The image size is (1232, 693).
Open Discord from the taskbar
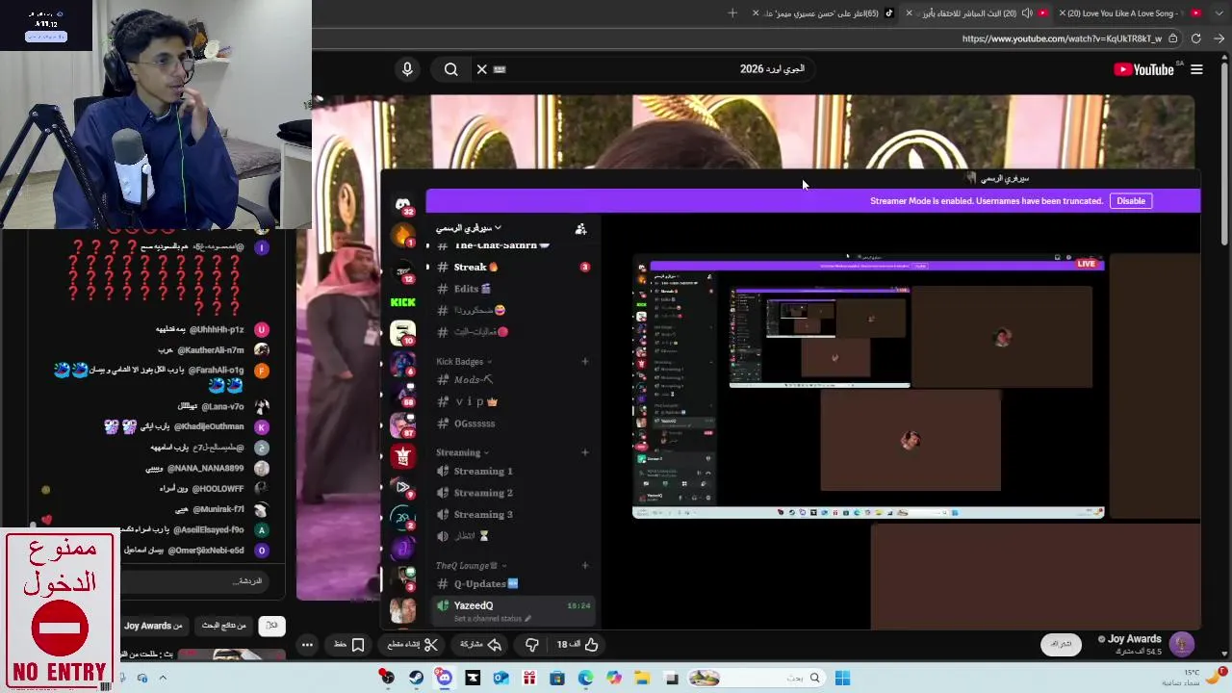[x=444, y=679]
